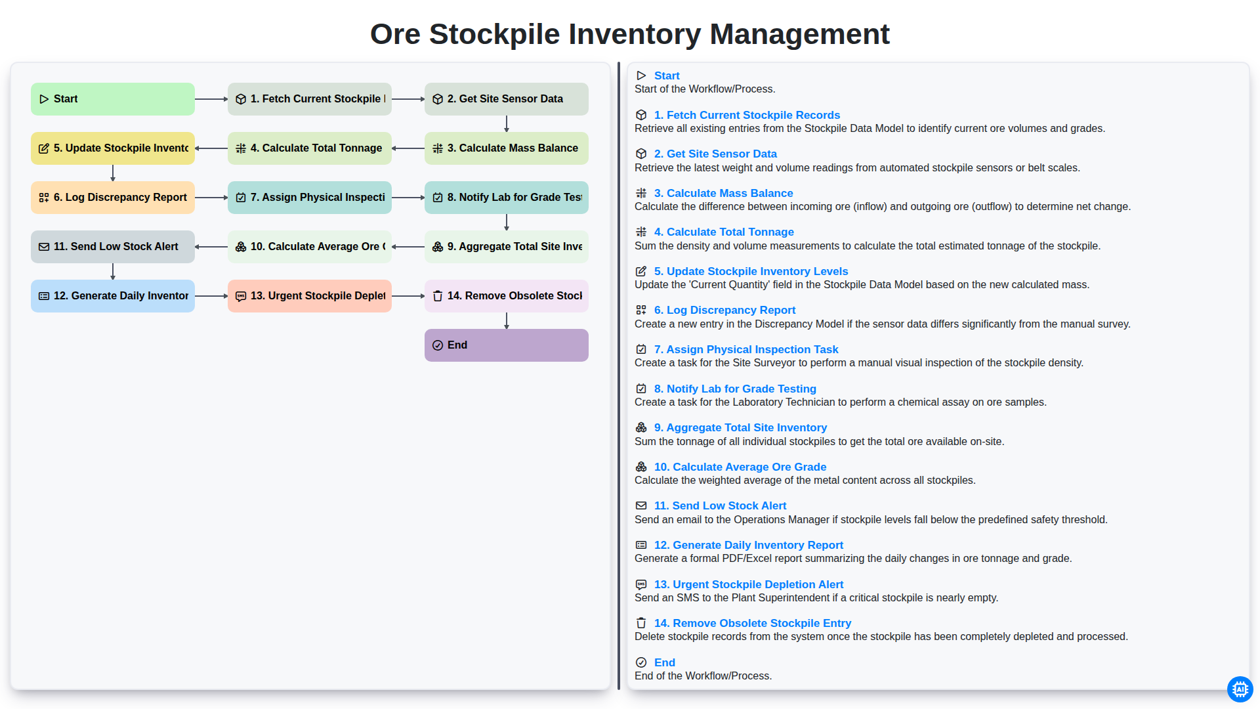Select the green Start flowchart node
This screenshot has height=709, width=1260.
click(113, 99)
